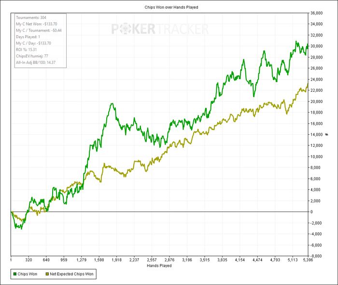Click the -2,000 y-axis label
The image size is (338, 285).
(316, 223)
